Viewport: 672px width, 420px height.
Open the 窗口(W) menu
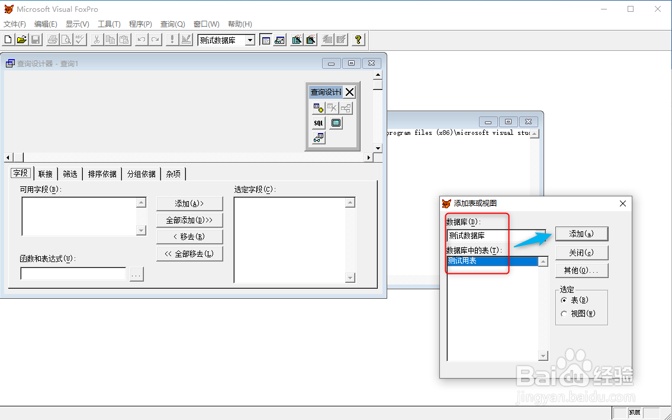[206, 24]
